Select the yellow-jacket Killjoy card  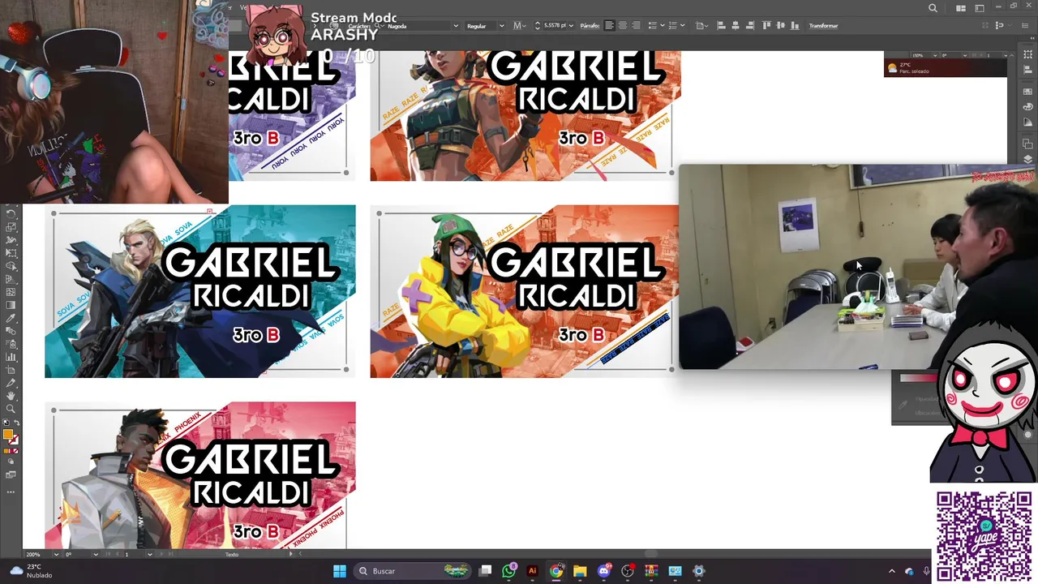pos(524,291)
